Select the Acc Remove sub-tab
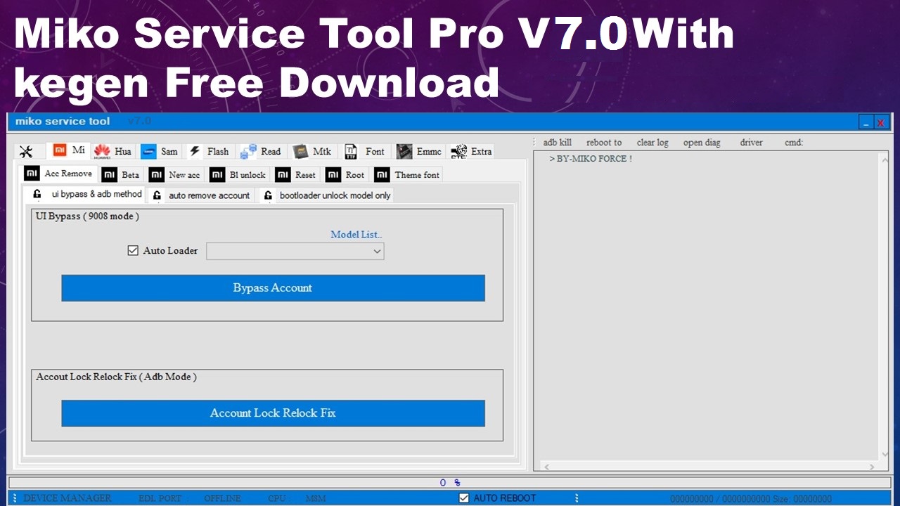 pos(59,174)
